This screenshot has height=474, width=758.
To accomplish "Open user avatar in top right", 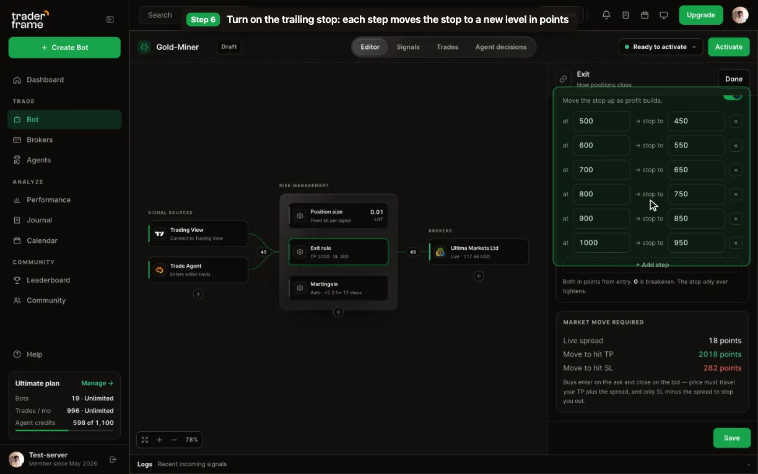I will pyautogui.click(x=740, y=15).
